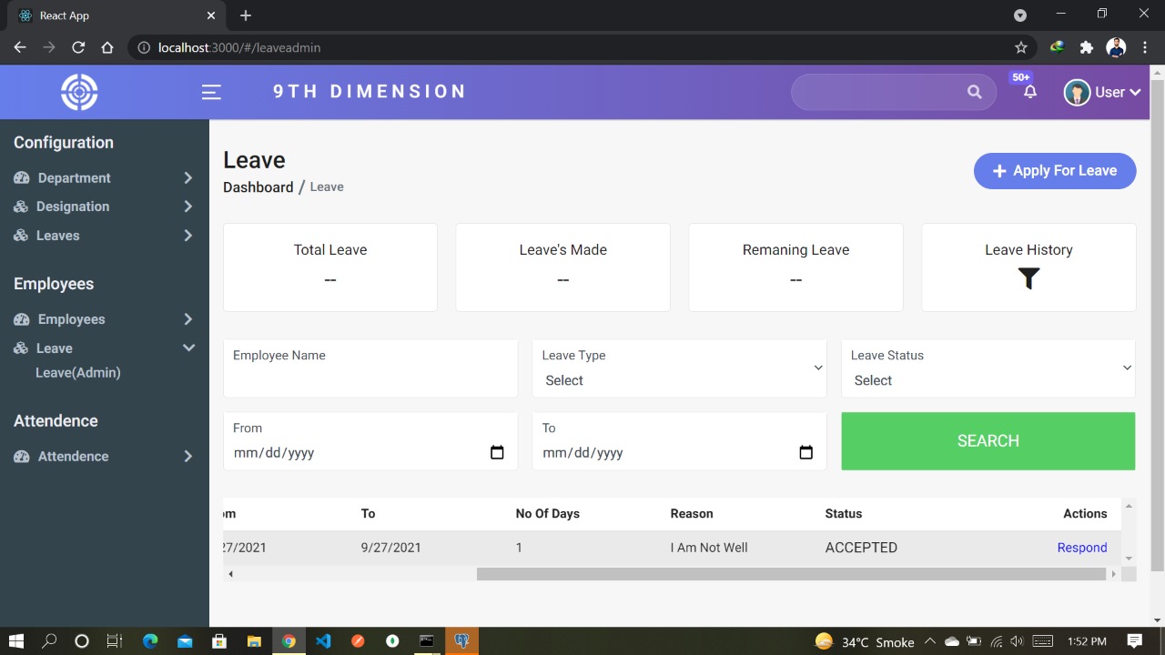Open notifications bell with 50+ badge
Viewport: 1165px width, 655px height.
[x=1029, y=92]
